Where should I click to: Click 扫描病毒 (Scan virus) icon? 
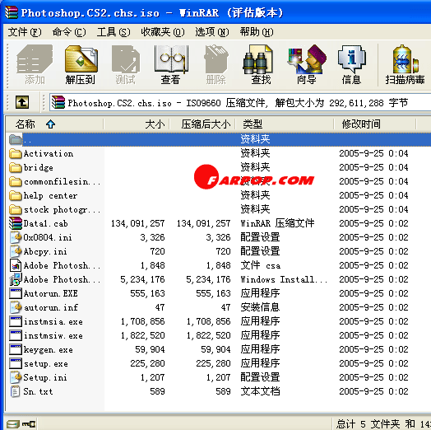(405, 64)
